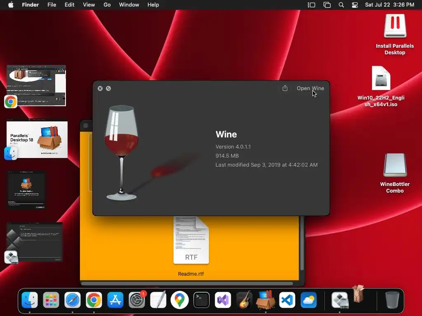Click the vertical scrollbar in WineBottler window

pos(302,243)
